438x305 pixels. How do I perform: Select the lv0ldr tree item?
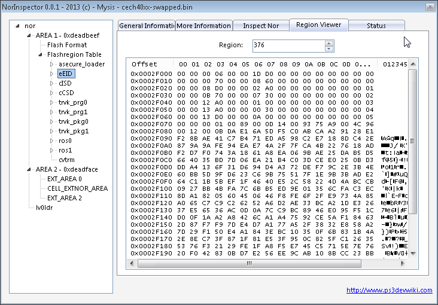(44, 208)
